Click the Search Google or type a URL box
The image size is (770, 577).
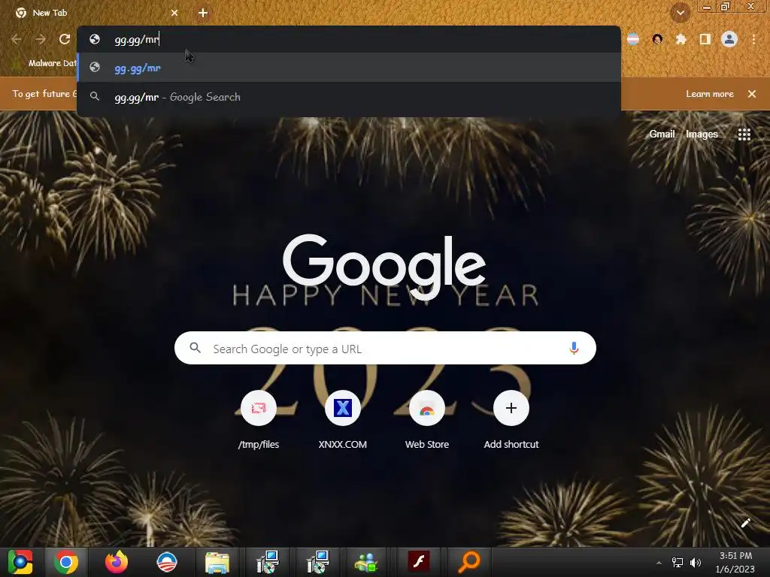385,348
